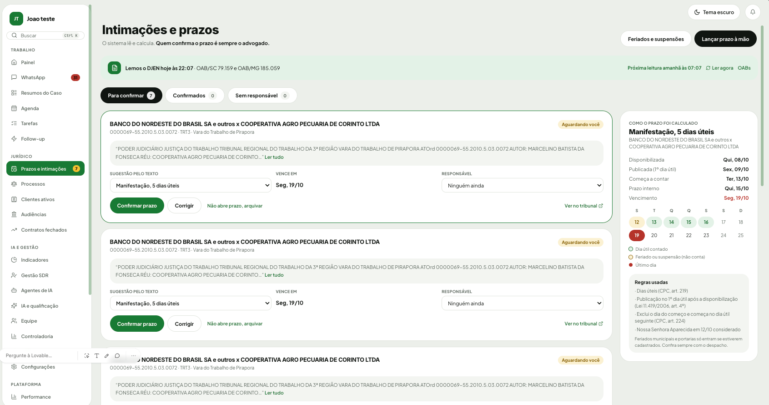Image resolution: width=769 pixels, height=405 pixels.
Task: Click Corrigir in the second card
Action: click(184, 324)
